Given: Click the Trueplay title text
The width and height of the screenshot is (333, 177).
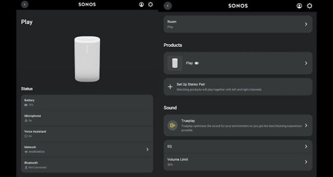Looking at the screenshot, I should 188,121.
